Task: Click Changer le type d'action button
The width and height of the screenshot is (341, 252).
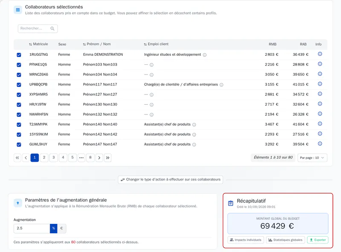Action: coord(170,180)
